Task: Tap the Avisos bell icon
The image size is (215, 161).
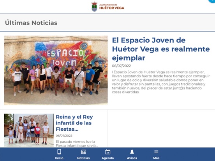Action: pyautogui.click(x=132, y=152)
